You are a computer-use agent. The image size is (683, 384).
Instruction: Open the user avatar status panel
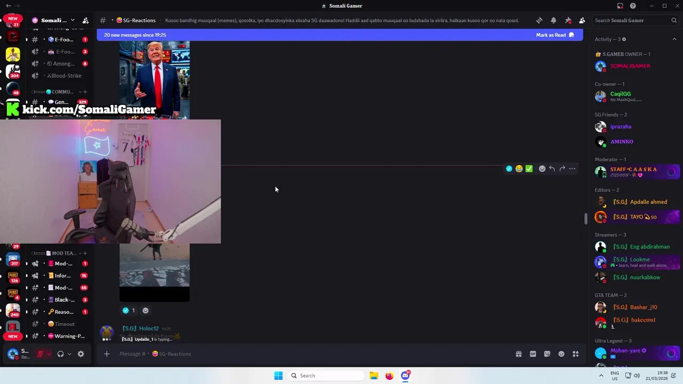[18, 354]
